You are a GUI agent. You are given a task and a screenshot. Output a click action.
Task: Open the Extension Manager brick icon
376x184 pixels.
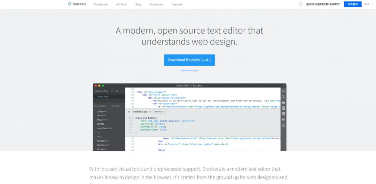point(283,102)
